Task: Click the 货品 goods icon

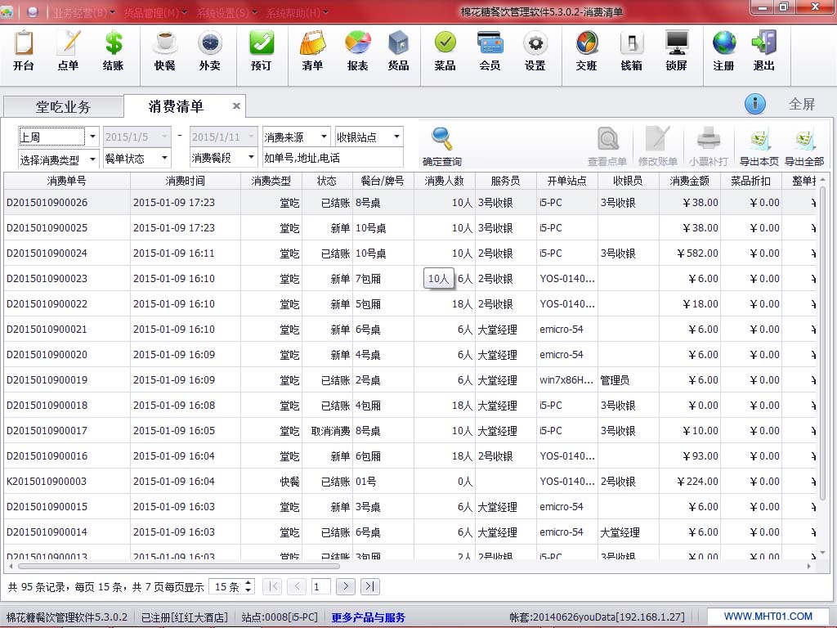Action: pyautogui.click(x=399, y=52)
